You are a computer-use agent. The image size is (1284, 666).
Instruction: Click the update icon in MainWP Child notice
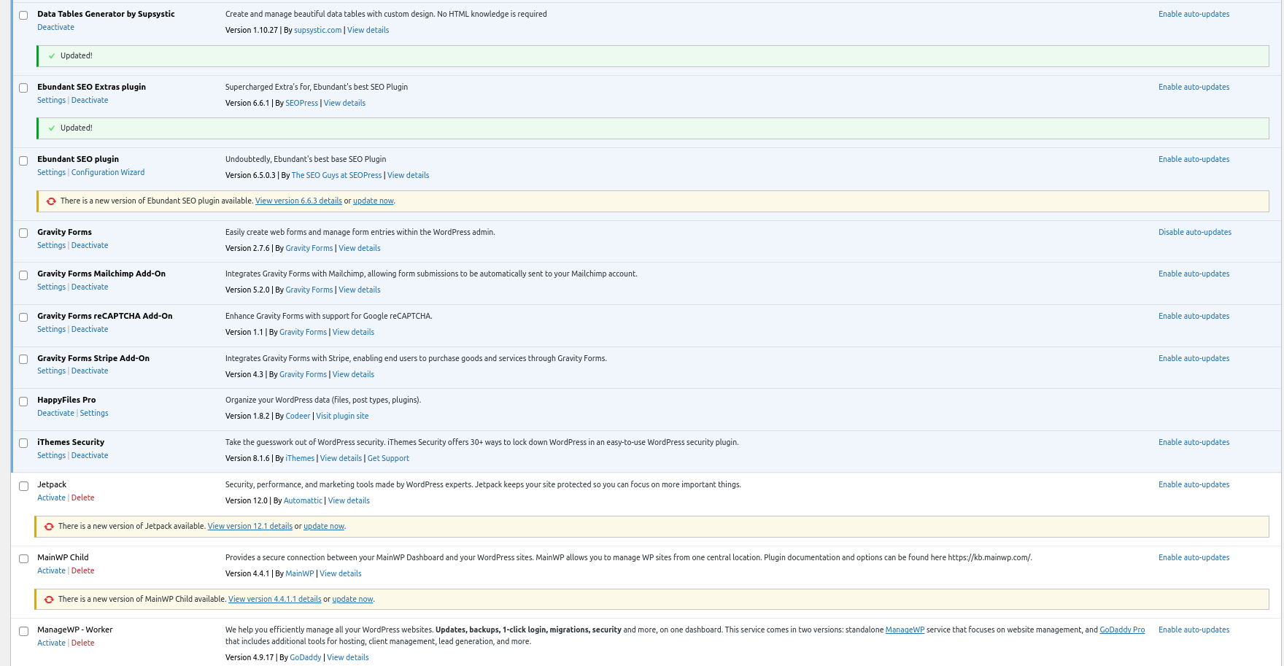(49, 600)
